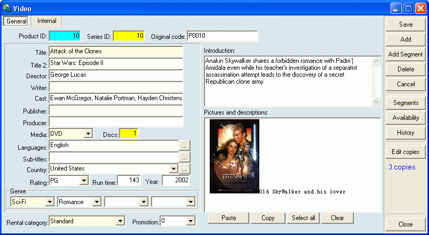Click the Director field 'George Lucas'
The width and height of the screenshot is (429, 235).
pos(116,75)
